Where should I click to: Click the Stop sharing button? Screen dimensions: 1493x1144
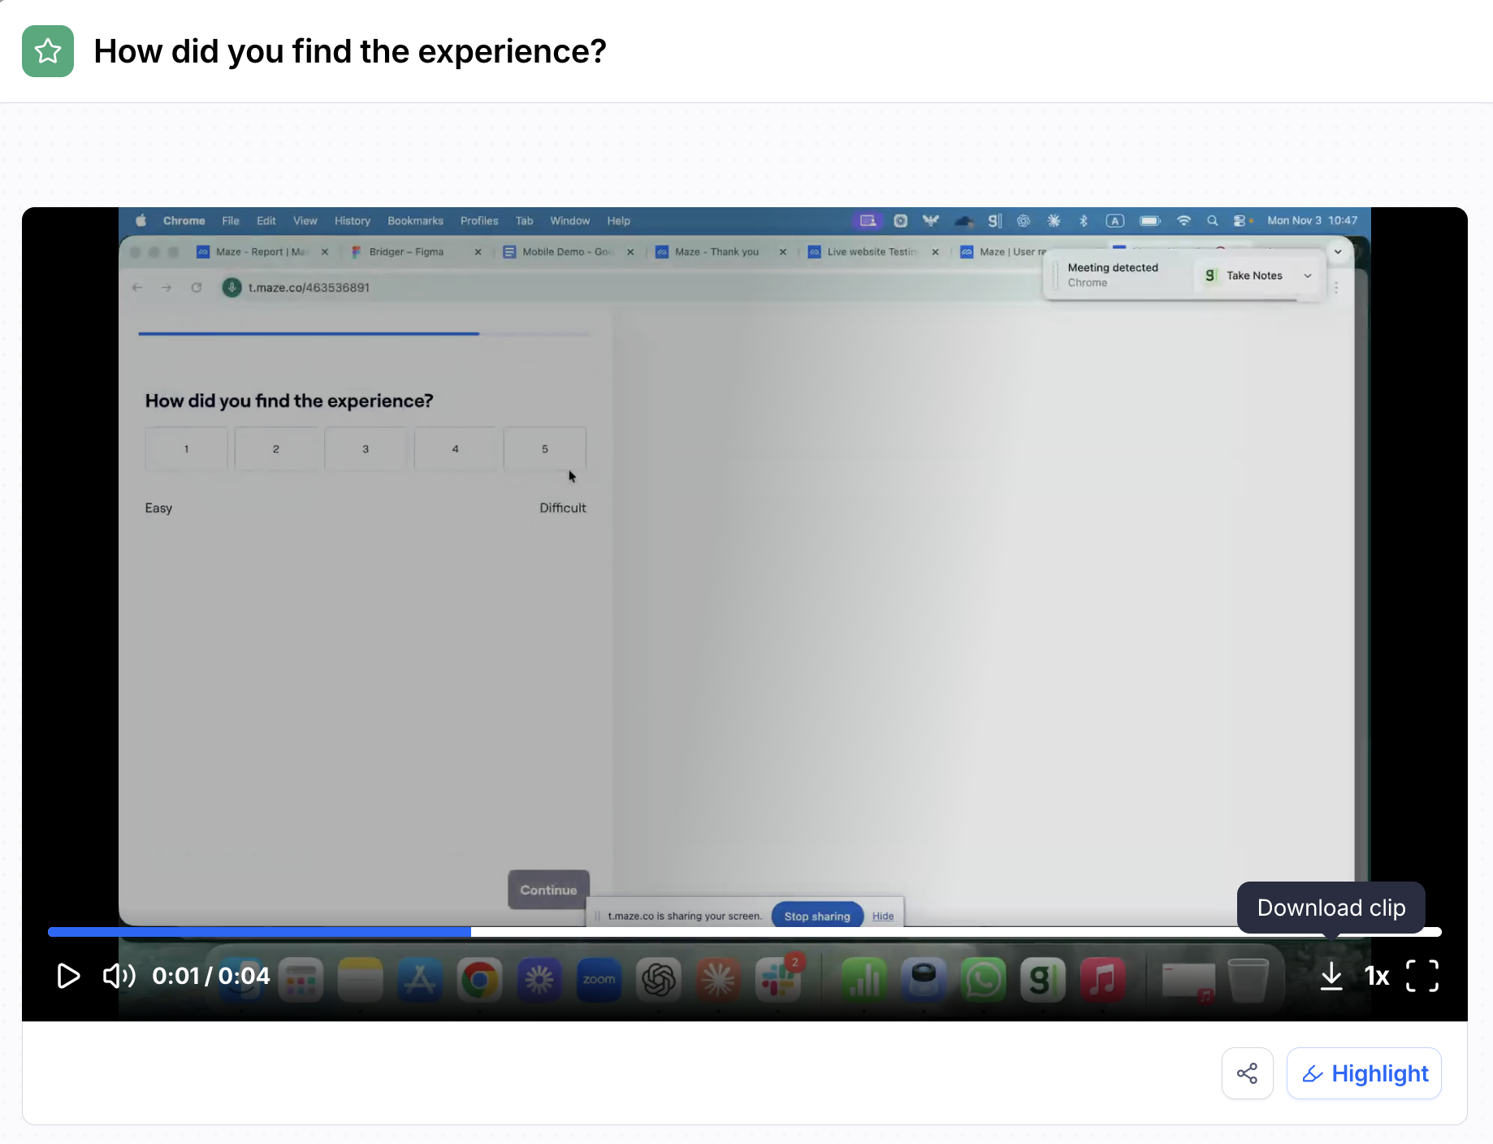click(816, 916)
